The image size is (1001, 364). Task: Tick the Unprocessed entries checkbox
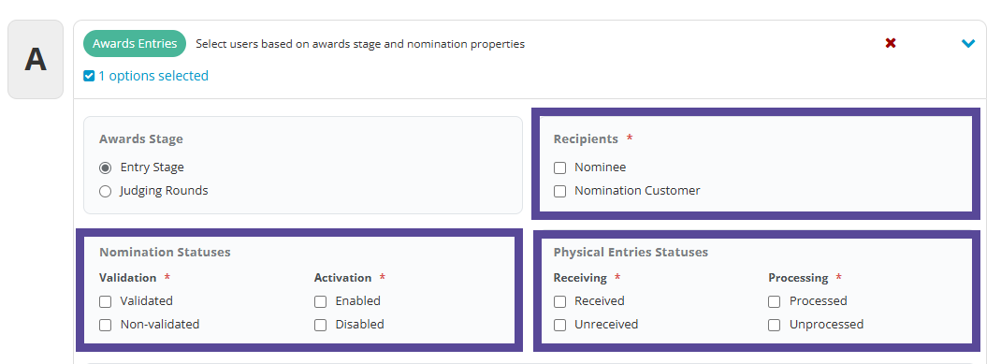point(775,325)
